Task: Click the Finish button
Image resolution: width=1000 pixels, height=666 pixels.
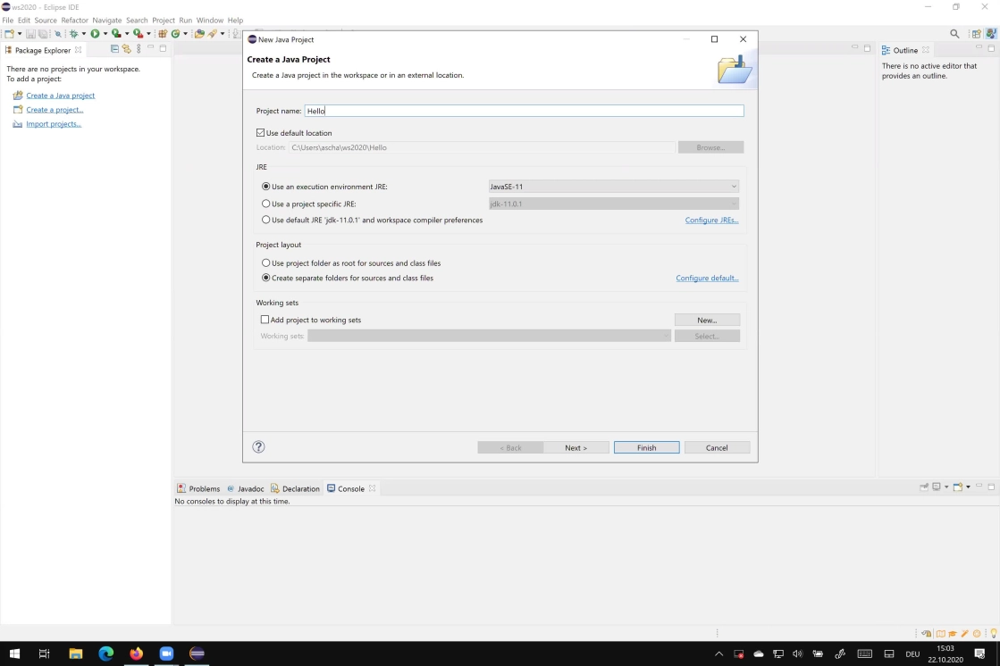Action: (x=647, y=447)
